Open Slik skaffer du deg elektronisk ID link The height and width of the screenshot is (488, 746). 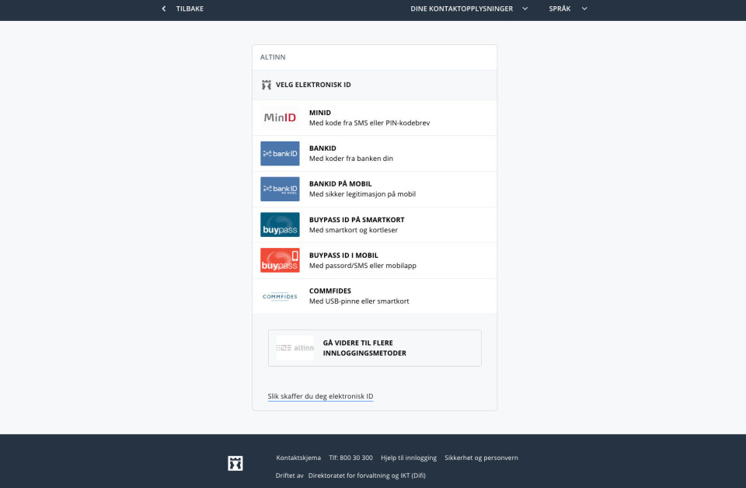[x=320, y=396]
